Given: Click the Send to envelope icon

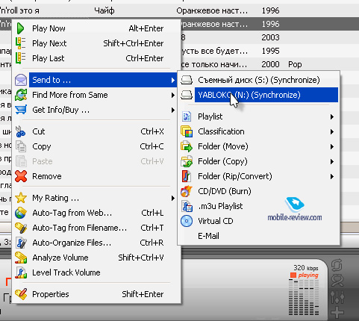Looking at the screenshot, I should (x=21, y=80).
